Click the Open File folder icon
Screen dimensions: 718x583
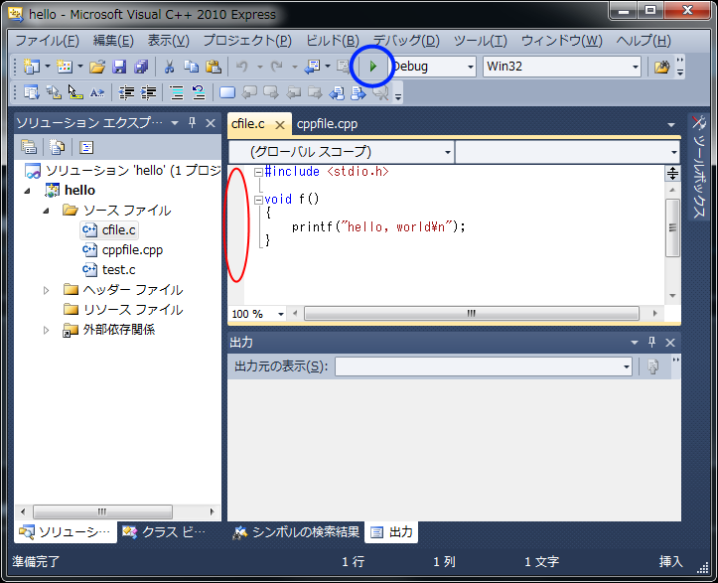click(97, 67)
